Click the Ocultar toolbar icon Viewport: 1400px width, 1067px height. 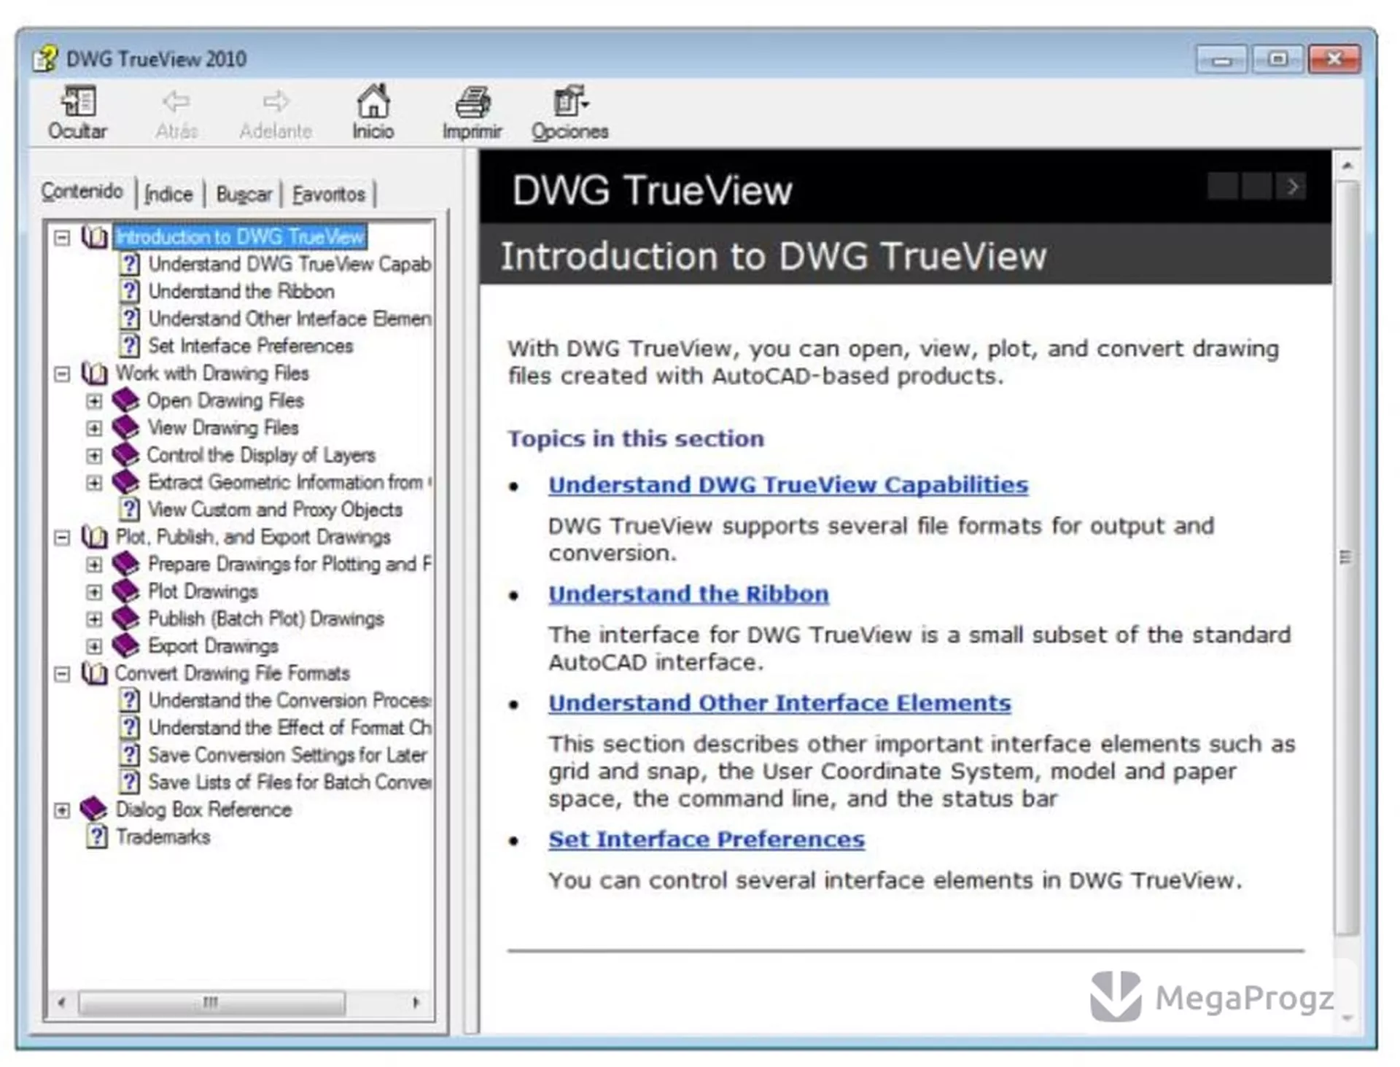coord(78,101)
